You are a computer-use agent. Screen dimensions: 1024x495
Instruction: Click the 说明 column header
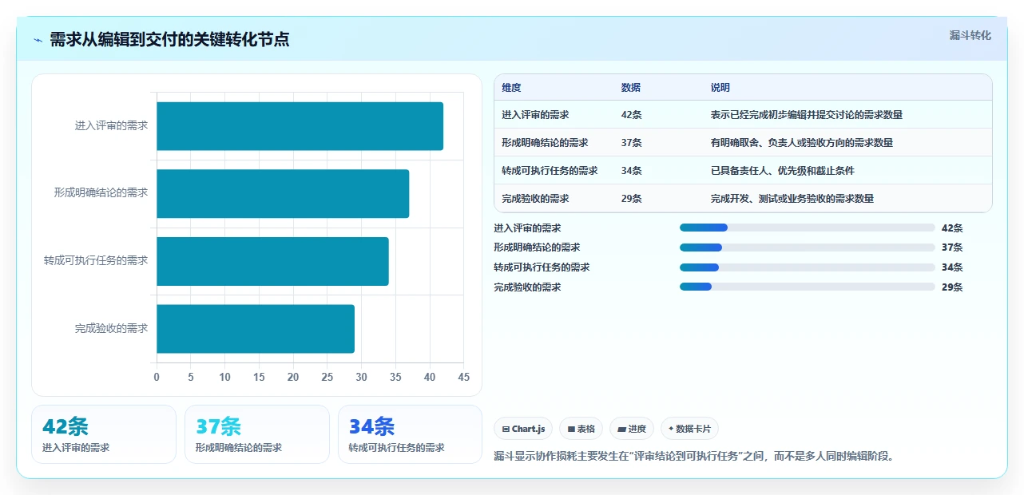click(720, 88)
